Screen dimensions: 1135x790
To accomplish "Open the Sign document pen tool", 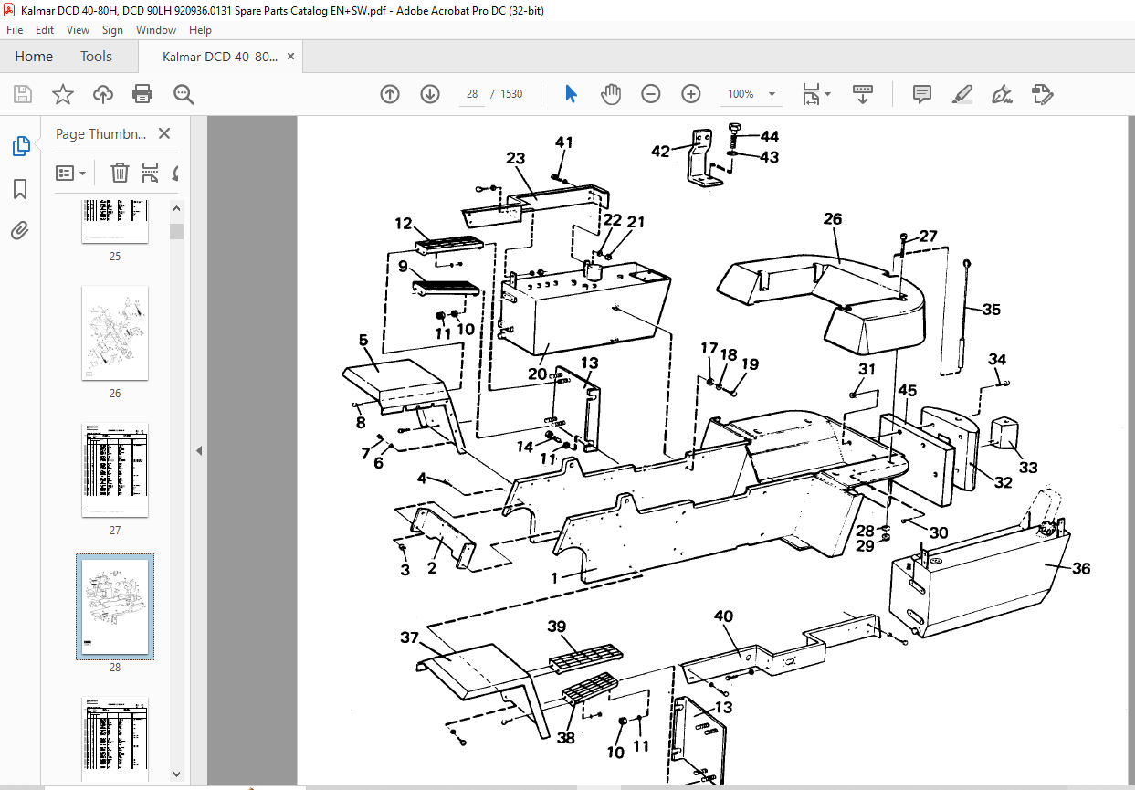I will [1002, 94].
